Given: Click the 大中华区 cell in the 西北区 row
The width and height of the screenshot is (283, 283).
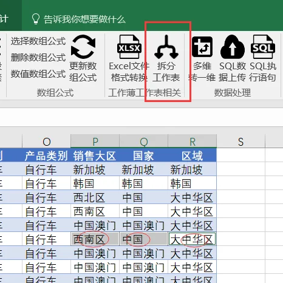Looking at the screenshot, I should [x=192, y=197].
